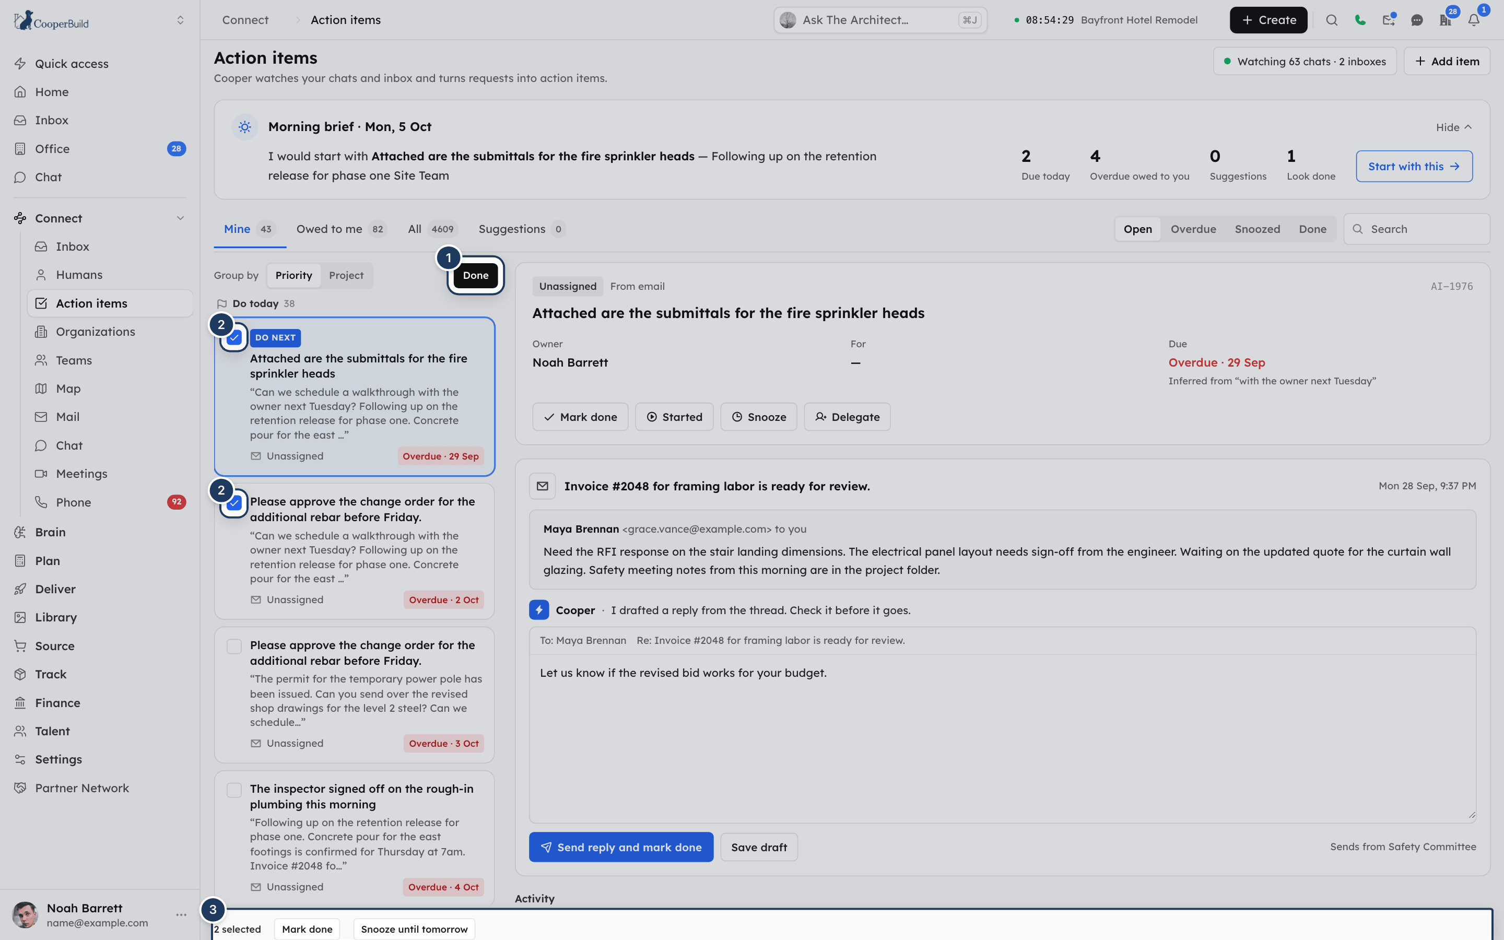Group action items by Project
This screenshot has height=940, width=1504.
pos(346,275)
